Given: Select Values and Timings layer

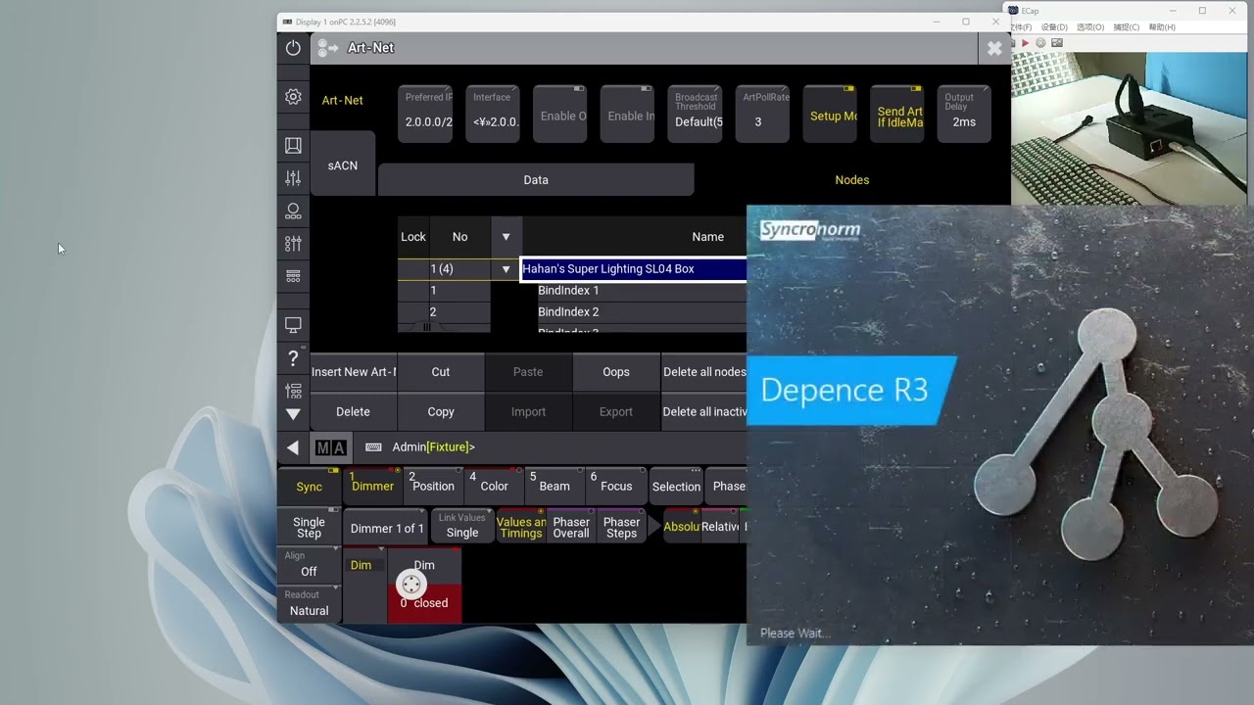Looking at the screenshot, I should coord(520,527).
